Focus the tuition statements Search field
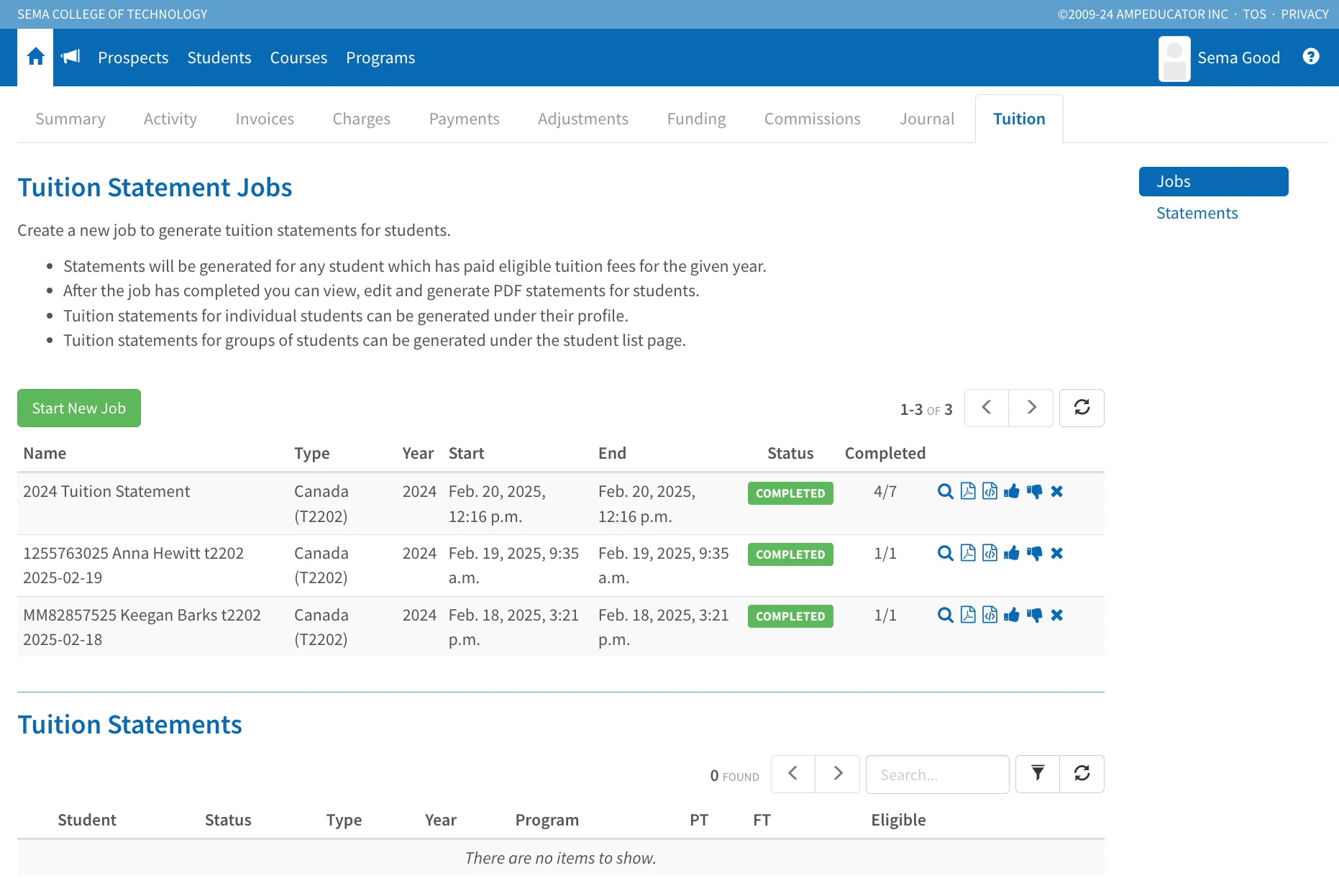The image size is (1339, 896). point(938,774)
